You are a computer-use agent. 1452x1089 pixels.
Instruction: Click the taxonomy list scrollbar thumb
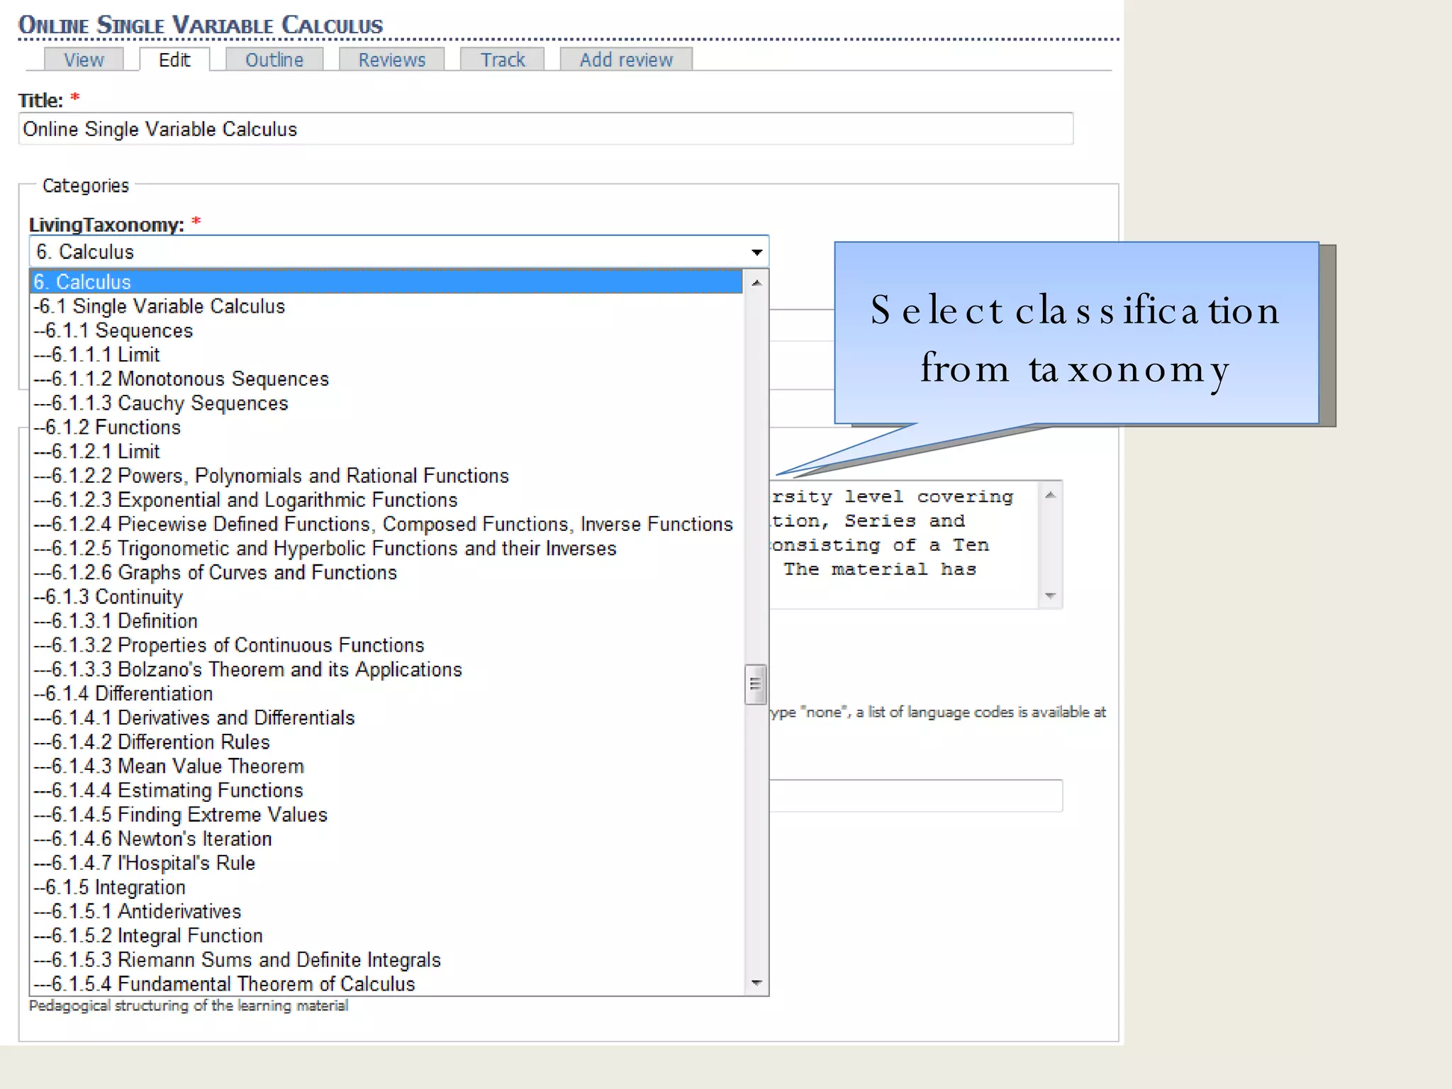(x=755, y=684)
